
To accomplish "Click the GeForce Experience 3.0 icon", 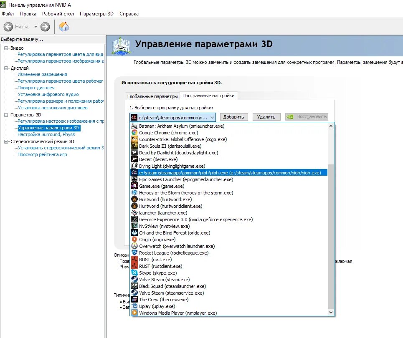I will pos(134,219).
